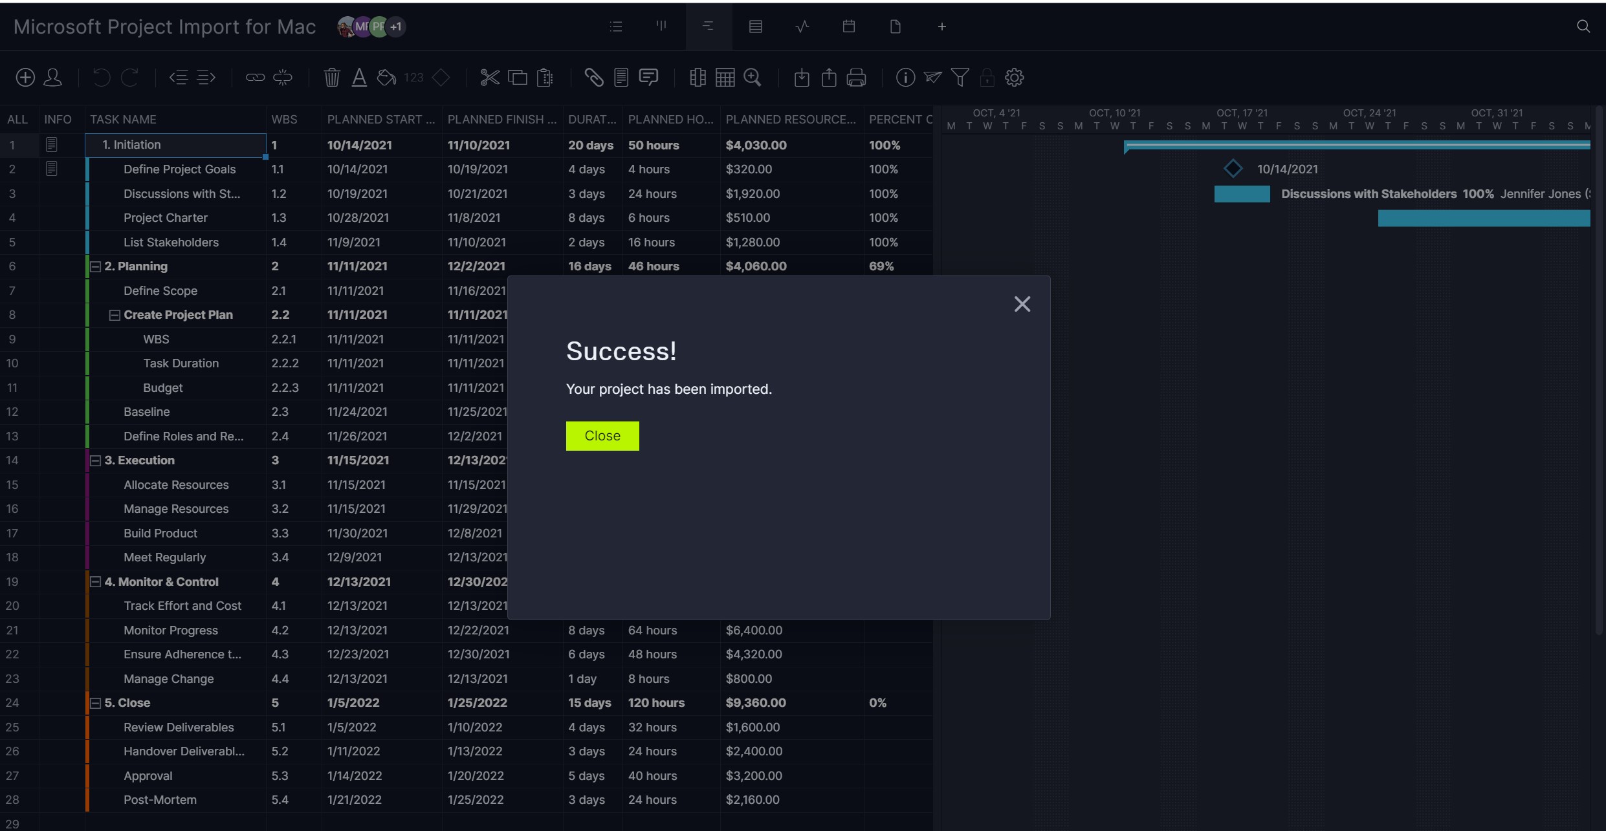Click the funnel filter icon
Image resolution: width=1606 pixels, height=831 pixels.
[x=960, y=78]
